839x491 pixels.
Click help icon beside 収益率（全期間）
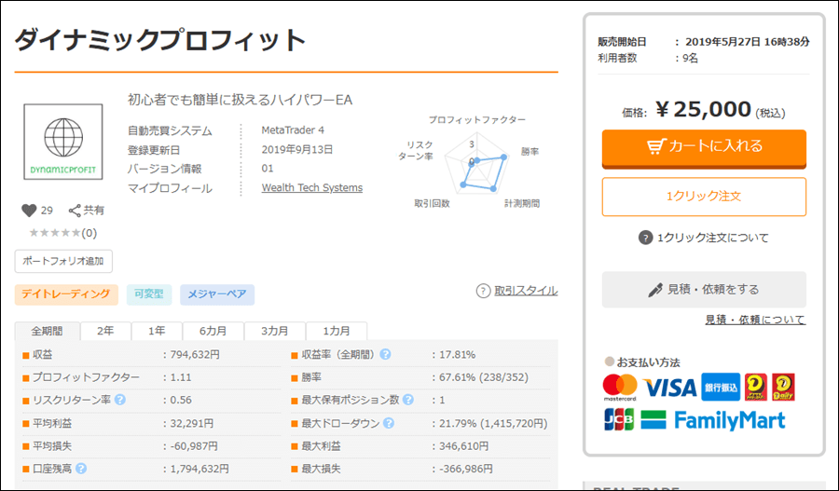385,354
